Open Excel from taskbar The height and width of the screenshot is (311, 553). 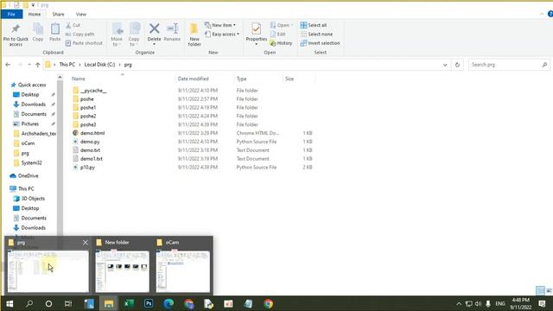pos(129,303)
